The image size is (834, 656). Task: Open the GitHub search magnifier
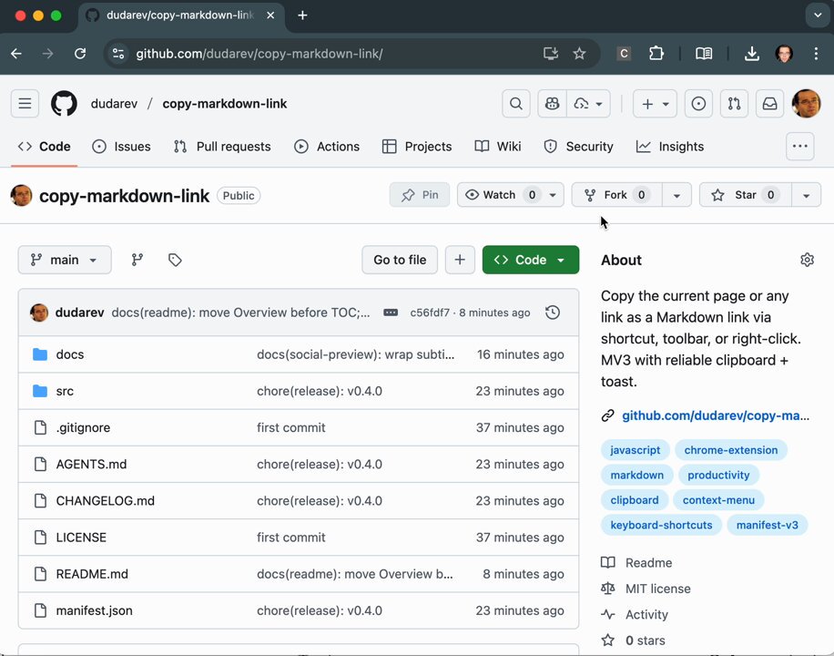pyautogui.click(x=516, y=103)
